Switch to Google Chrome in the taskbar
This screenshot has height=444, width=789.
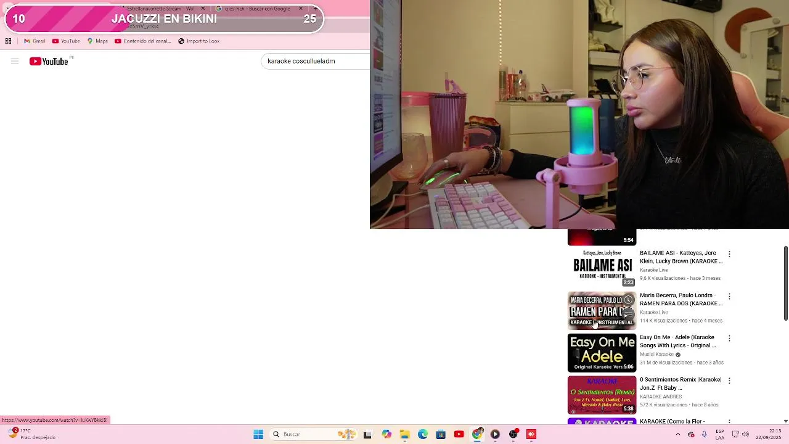click(477, 434)
